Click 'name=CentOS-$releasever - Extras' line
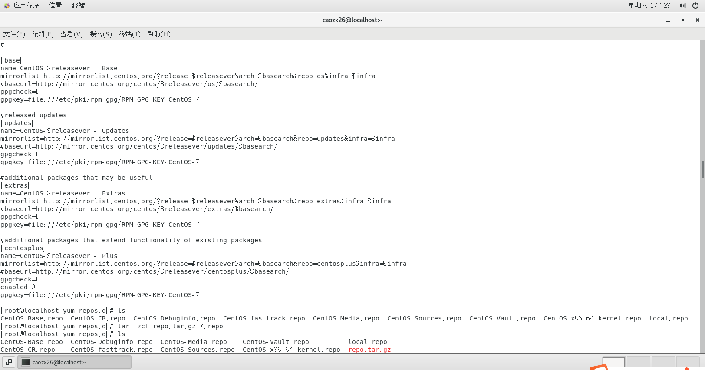 (x=63, y=193)
